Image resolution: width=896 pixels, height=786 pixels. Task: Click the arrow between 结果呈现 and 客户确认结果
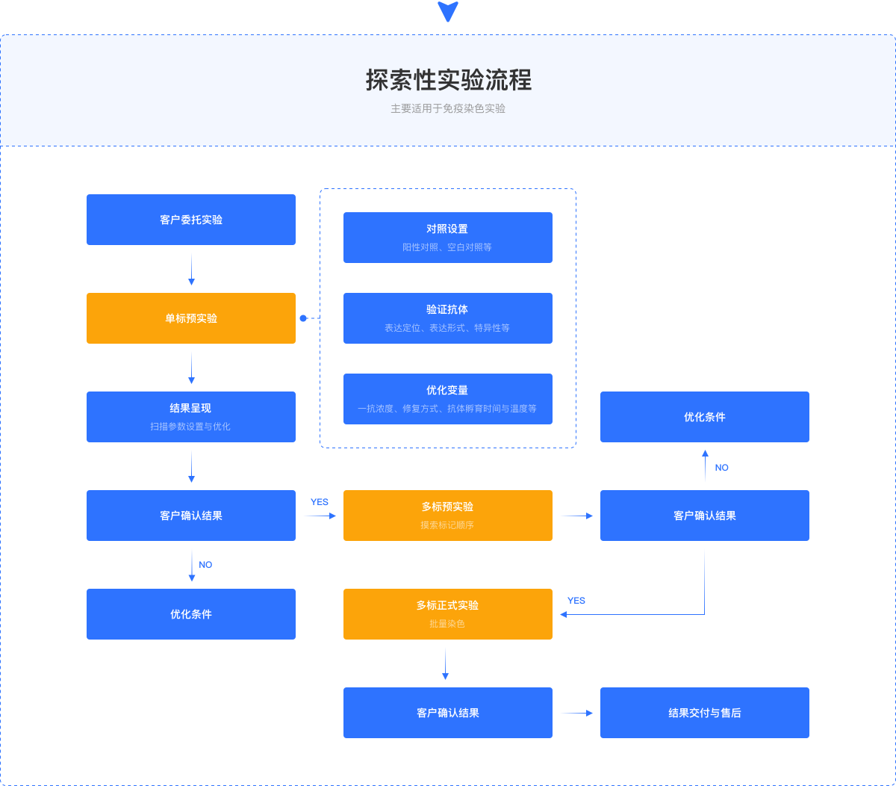191,467
